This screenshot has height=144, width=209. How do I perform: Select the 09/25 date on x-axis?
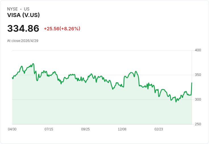tap(85, 129)
